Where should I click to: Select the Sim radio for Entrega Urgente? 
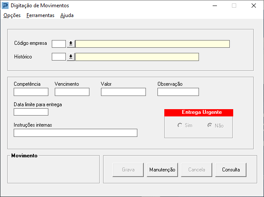[180, 126]
